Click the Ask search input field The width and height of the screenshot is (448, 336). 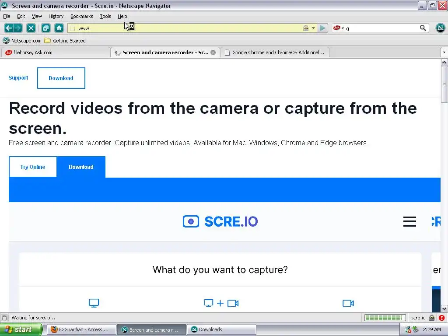tap(381, 28)
